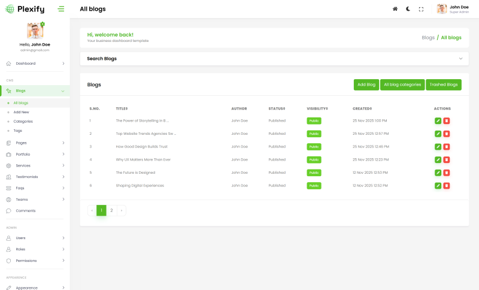Expand the Search Blogs panel
479x290 pixels.
[x=460, y=59]
